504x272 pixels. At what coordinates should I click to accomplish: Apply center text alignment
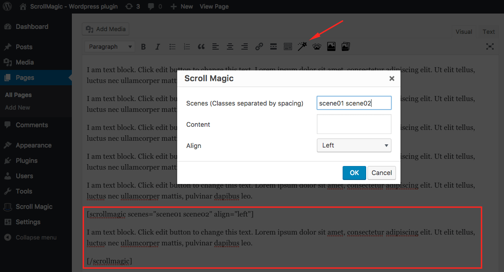click(x=230, y=46)
